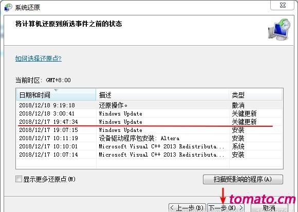Image resolution: width=298 pixels, height=212 pixels.
Task: Select the Windows Update entry at 19:07:15
Action: pyautogui.click(x=150, y=130)
